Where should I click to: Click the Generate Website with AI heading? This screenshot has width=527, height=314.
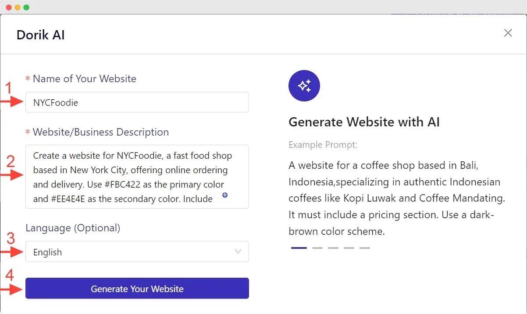click(364, 122)
